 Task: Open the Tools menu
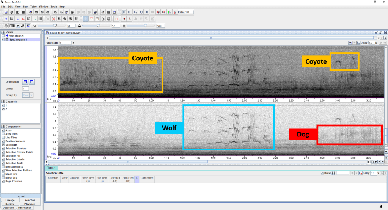point(53,6)
